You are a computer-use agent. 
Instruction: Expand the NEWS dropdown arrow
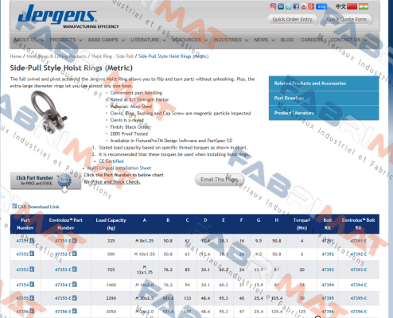[273, 41]
